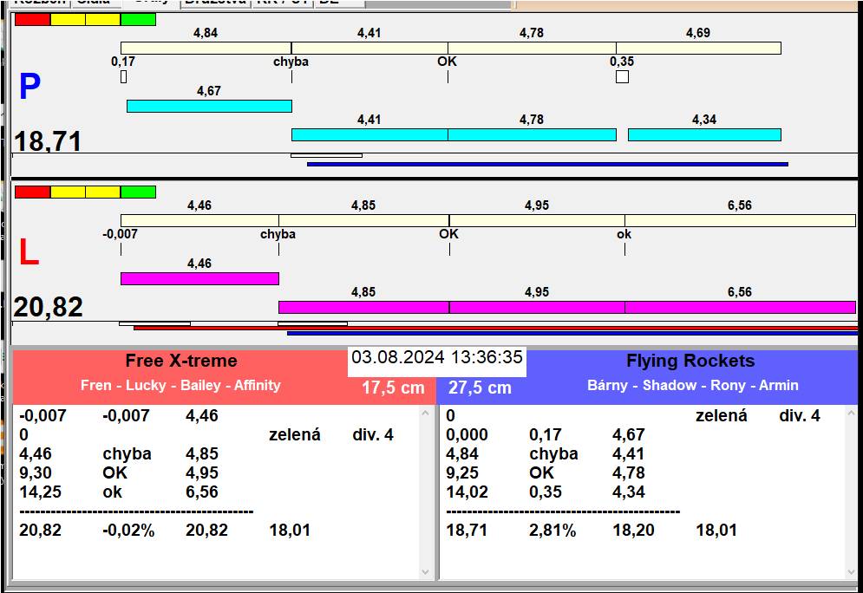Click the small box under 0,17 in lane P
The height and width of the screenshot is (593, 863).
[x=123, y=76]
